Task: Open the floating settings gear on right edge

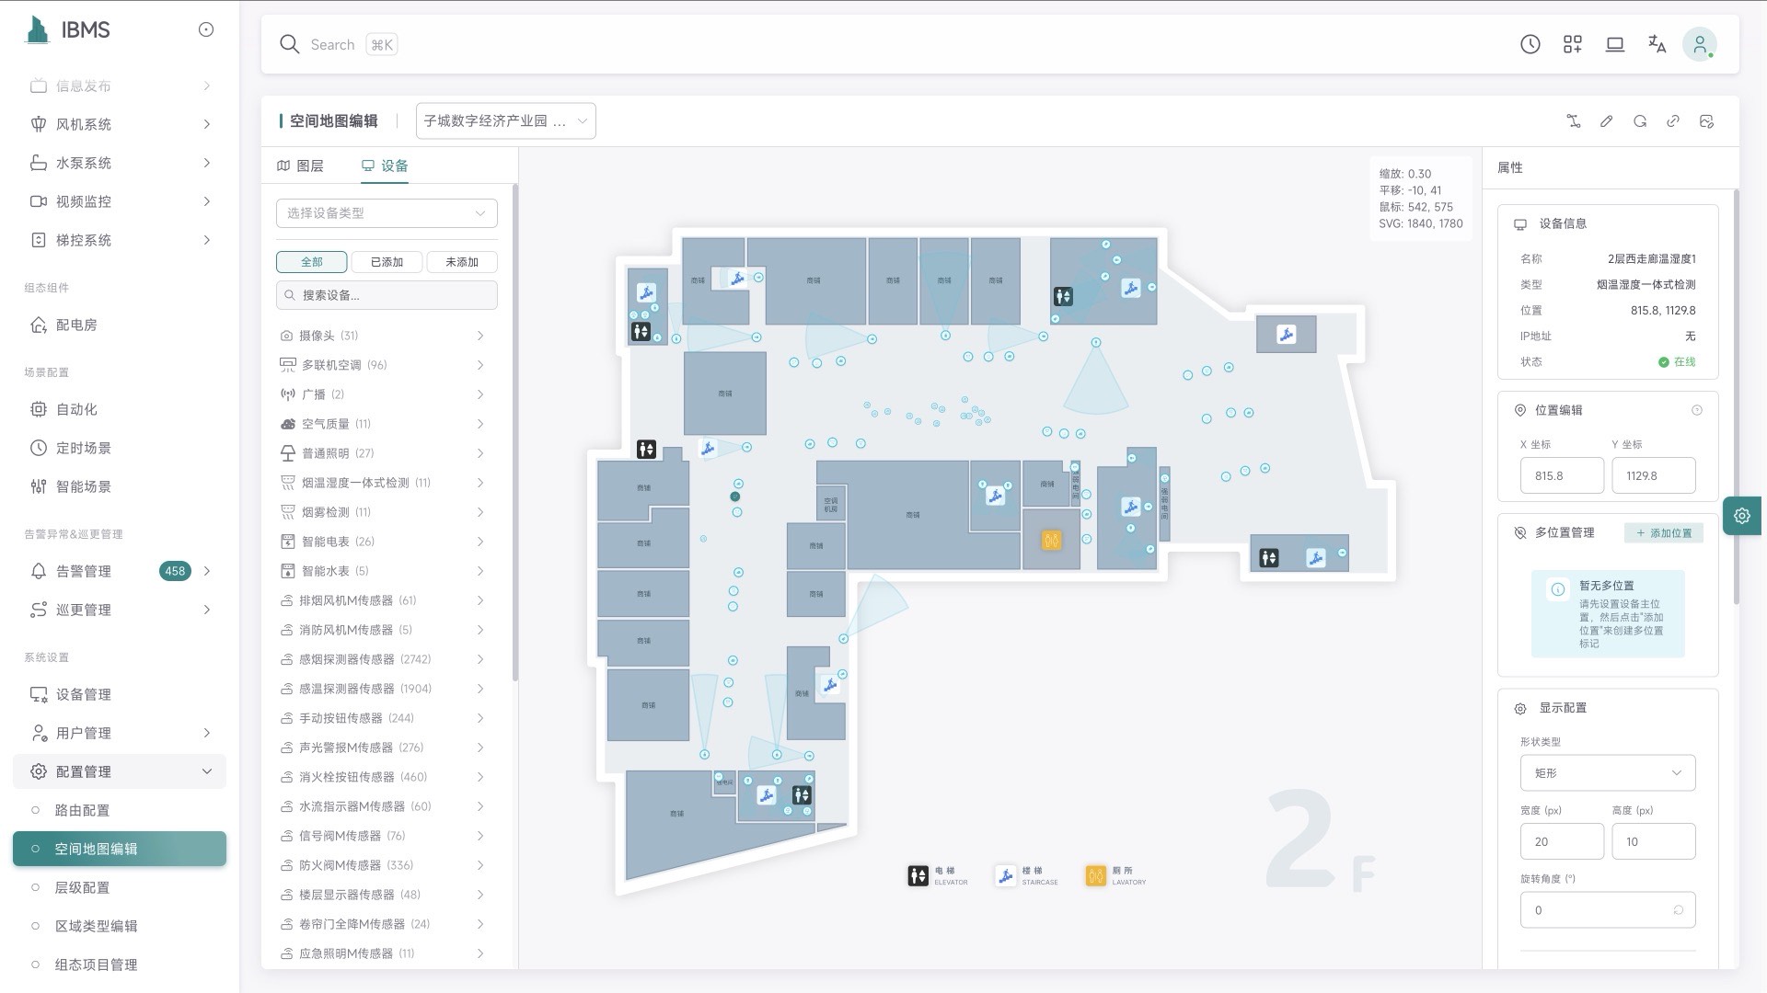Action: pyautogui.click(x=1741, y=516)
